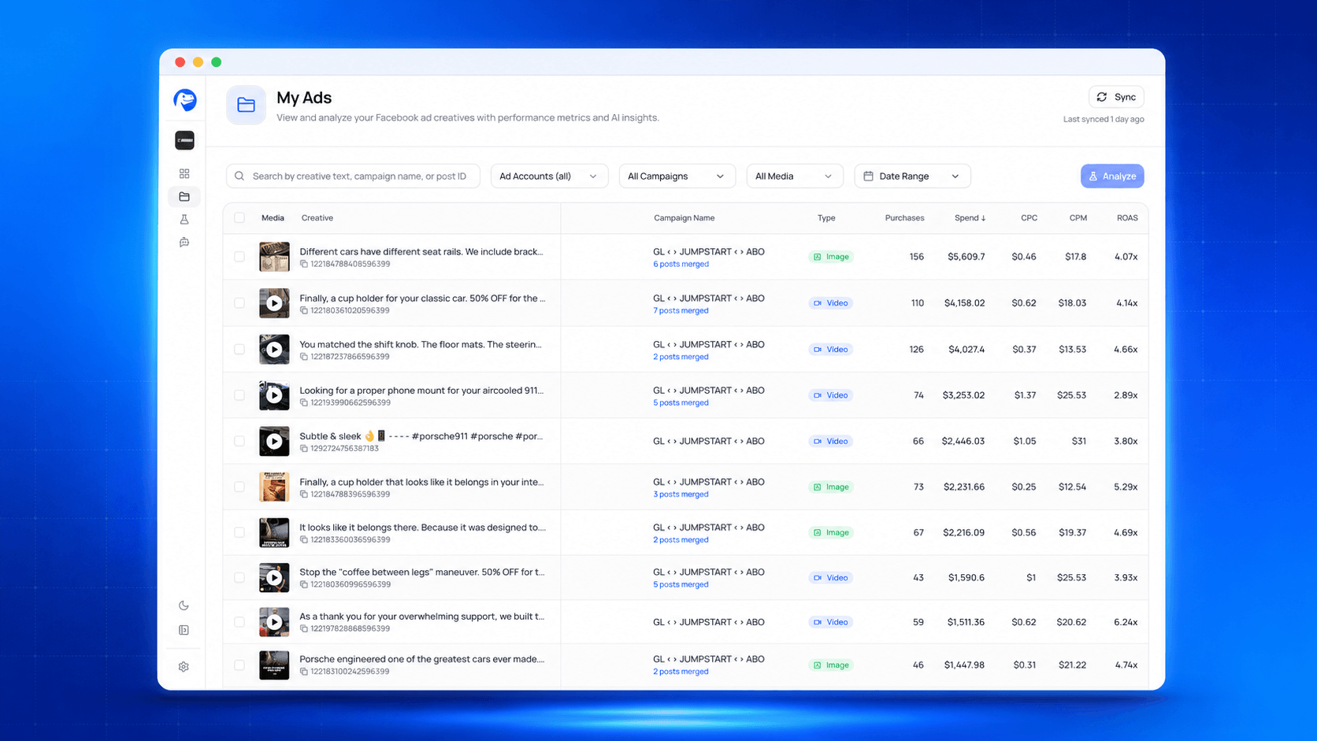Image resolution: width=1317 pixels, height=741 pixels.
Task: Click the large My Ads folder icon
Action: tap(246, 105)
